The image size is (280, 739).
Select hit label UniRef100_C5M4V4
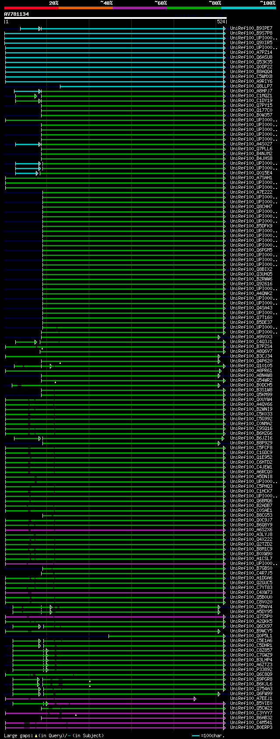(x=251, y=607)
